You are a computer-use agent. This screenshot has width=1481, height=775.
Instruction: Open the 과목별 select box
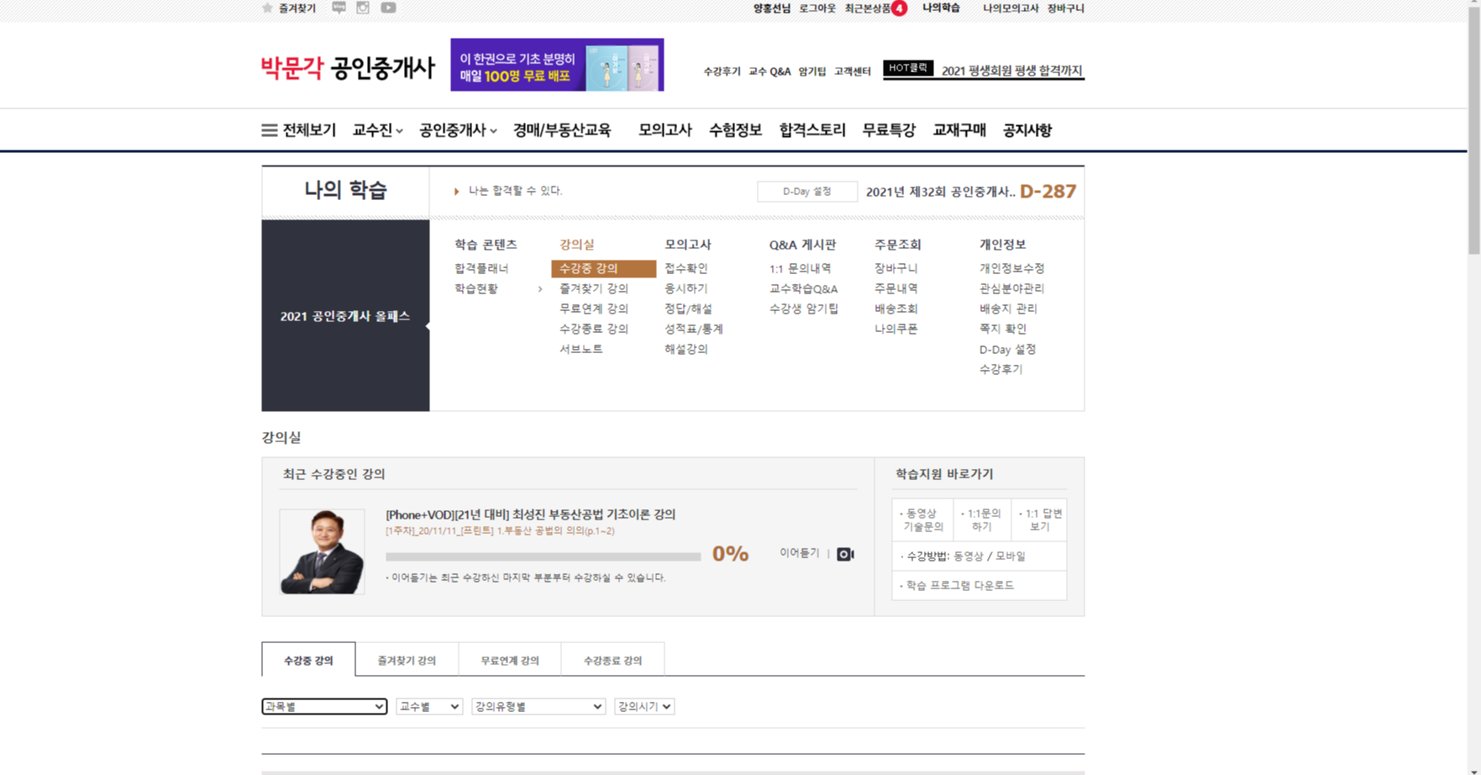[323, 706]
